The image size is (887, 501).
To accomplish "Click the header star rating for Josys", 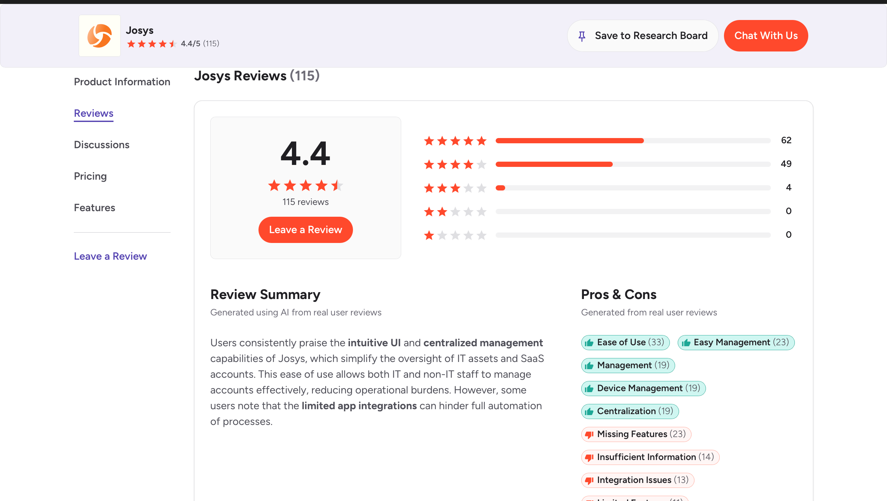I will pos(152,44).
